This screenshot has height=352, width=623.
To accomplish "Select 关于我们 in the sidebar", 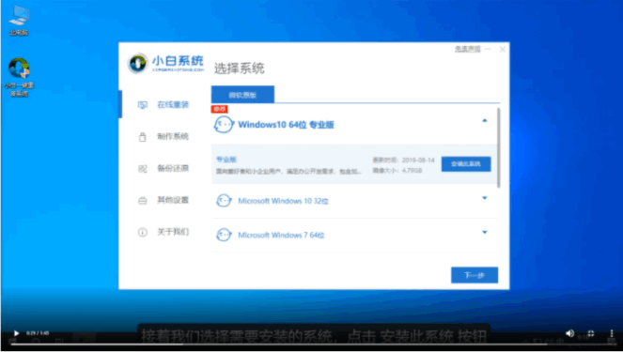I will click(173, 232).
